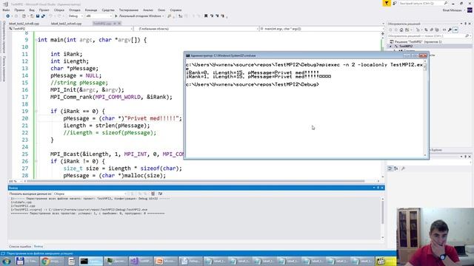The image size is (474, 266).
Task: Open the Справка menu
Action: 176,10
